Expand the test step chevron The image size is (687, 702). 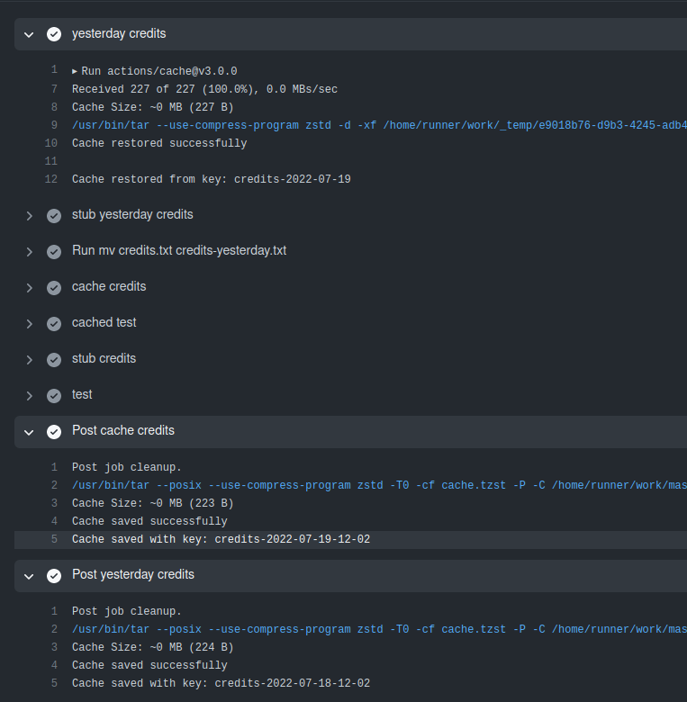(x=29, y=396)
